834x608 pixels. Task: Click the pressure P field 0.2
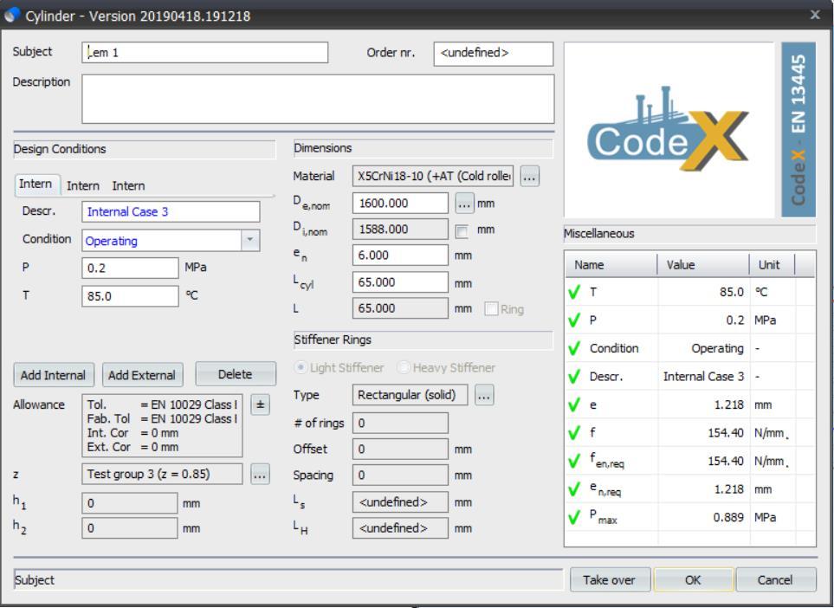[x=130, y=268]
